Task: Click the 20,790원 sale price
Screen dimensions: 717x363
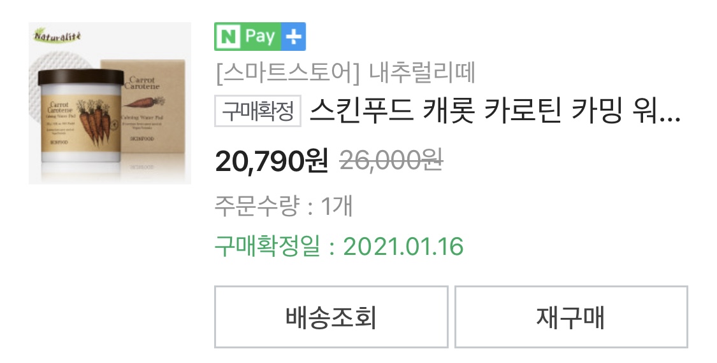Action: point(272,161)
